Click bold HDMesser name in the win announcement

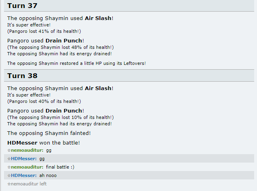coord(22,143)
